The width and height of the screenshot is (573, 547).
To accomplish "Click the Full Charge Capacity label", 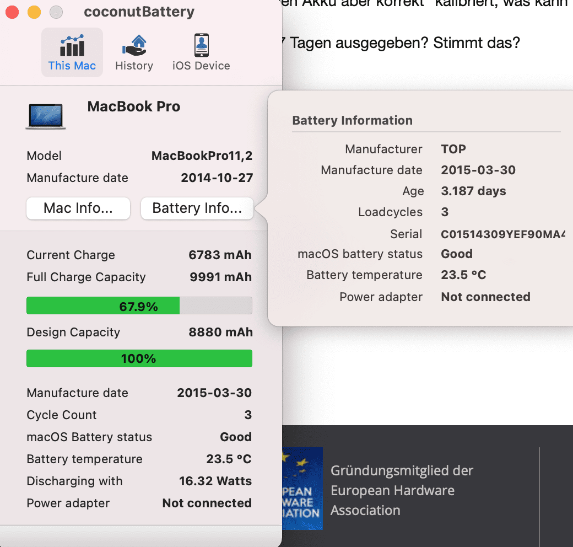I will pyautogui.click(x=87, y=277).
